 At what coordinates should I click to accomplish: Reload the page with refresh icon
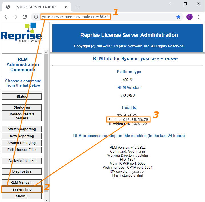click(x=25, y=17)
